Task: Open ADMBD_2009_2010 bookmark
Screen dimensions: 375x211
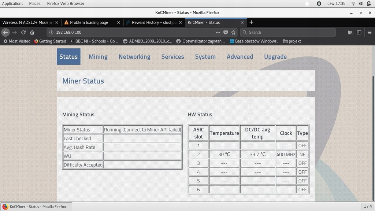Action: click(x=147, y=41)
